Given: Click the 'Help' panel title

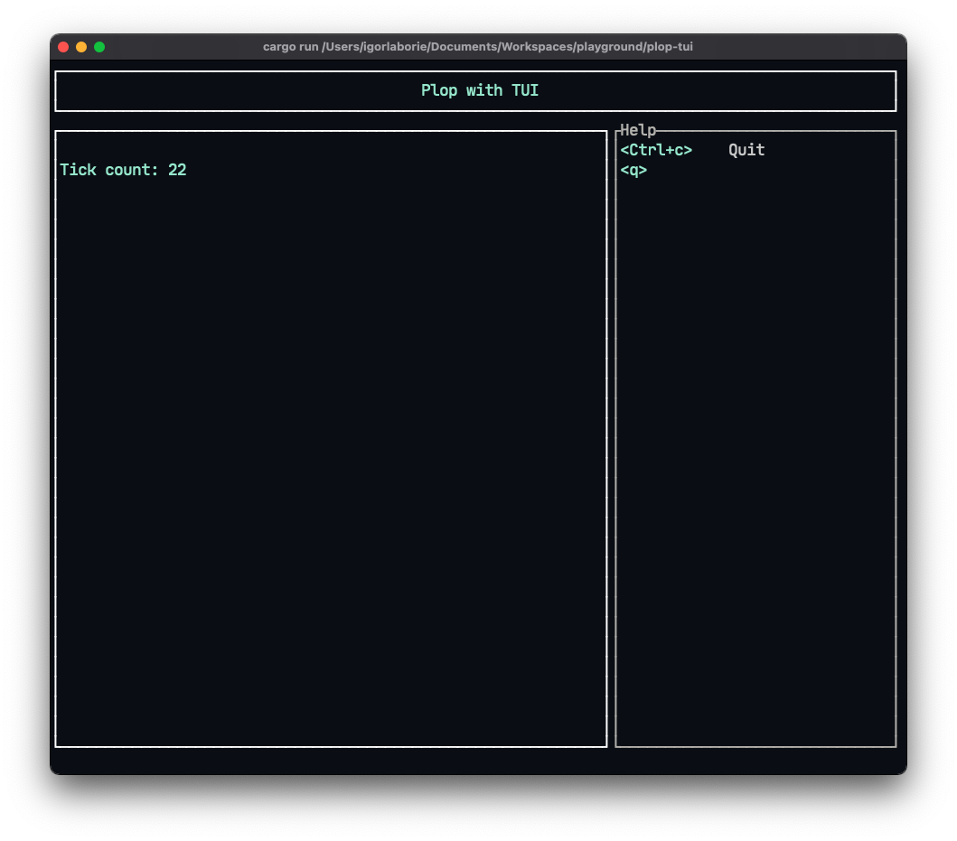Looking at the screenshot, I should [x=638, y=130].
